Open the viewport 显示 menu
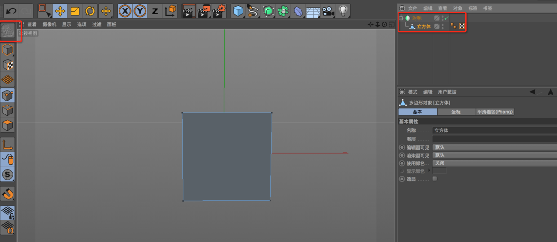557x242 pixels. point(66,25)
